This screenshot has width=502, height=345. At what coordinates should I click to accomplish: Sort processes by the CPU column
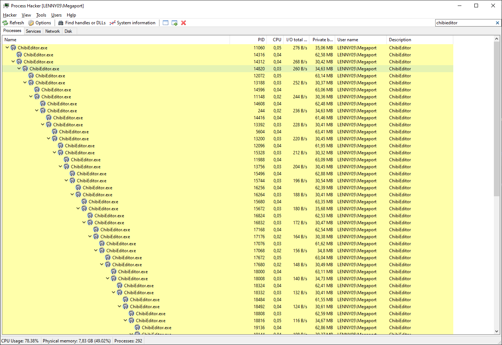(x=276, y=39)
